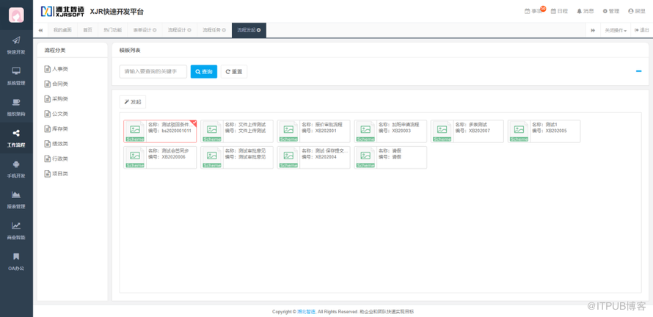
Task: Close the 流程设计 tab
Action: point(189,30)
